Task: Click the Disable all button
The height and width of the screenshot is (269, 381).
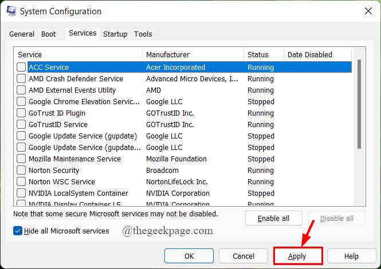Action: point(336,218)
